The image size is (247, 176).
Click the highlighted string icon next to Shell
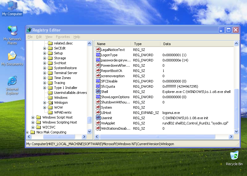(98, 91)
